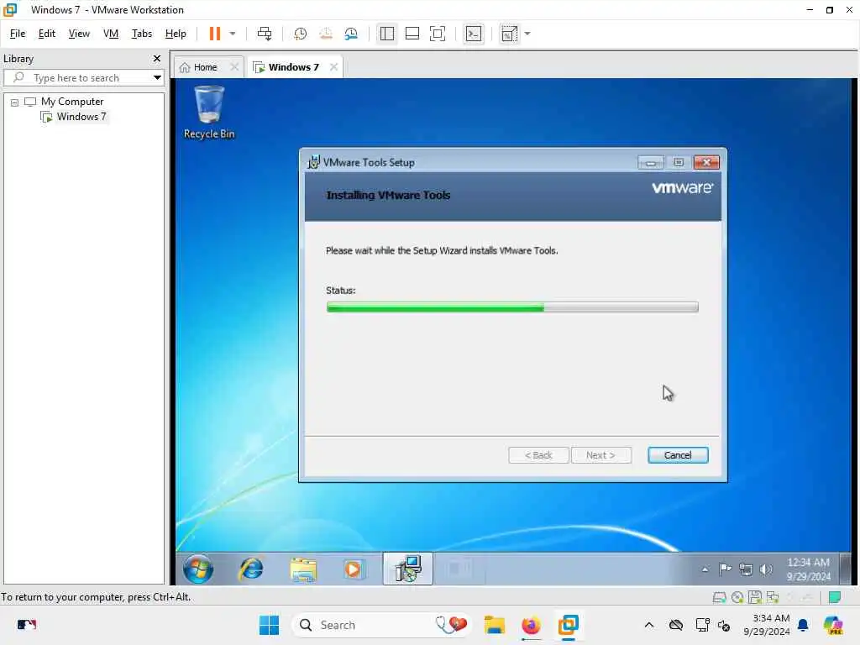This screenshot has width=860, height=645.
Task: Close the Windows 7 tab
Action: coord(333,67)
